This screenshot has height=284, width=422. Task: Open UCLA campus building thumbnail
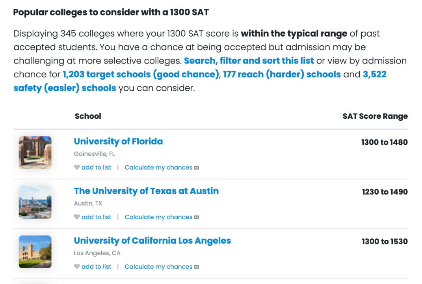35,252
